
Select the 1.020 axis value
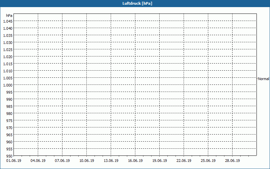tap(8, 57)
